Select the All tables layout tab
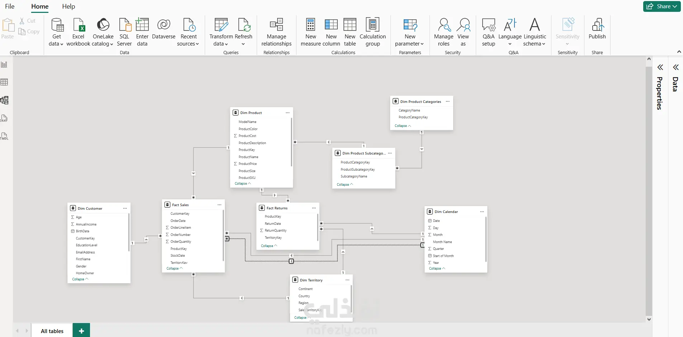683x337 pixels. pyautogui.click(x=52, y=331)
